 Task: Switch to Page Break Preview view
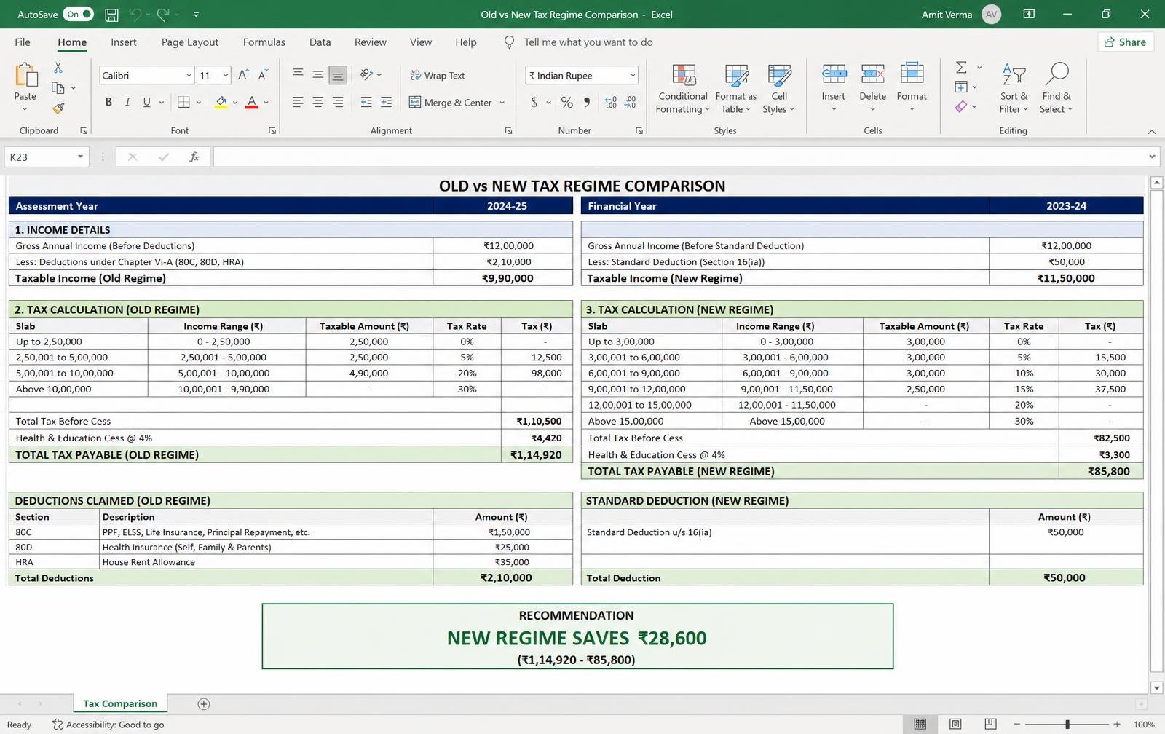pos(990,724)
